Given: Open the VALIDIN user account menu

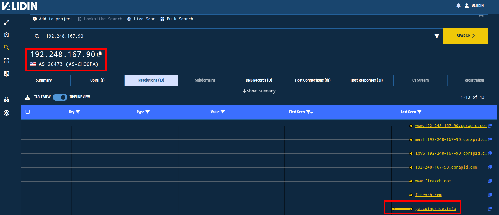Looking at the screenshot, I should click(474, 6).
